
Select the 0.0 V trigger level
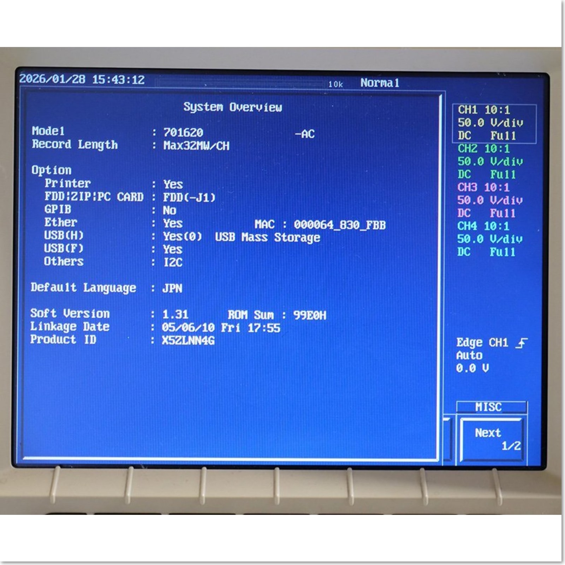(472, 368)
